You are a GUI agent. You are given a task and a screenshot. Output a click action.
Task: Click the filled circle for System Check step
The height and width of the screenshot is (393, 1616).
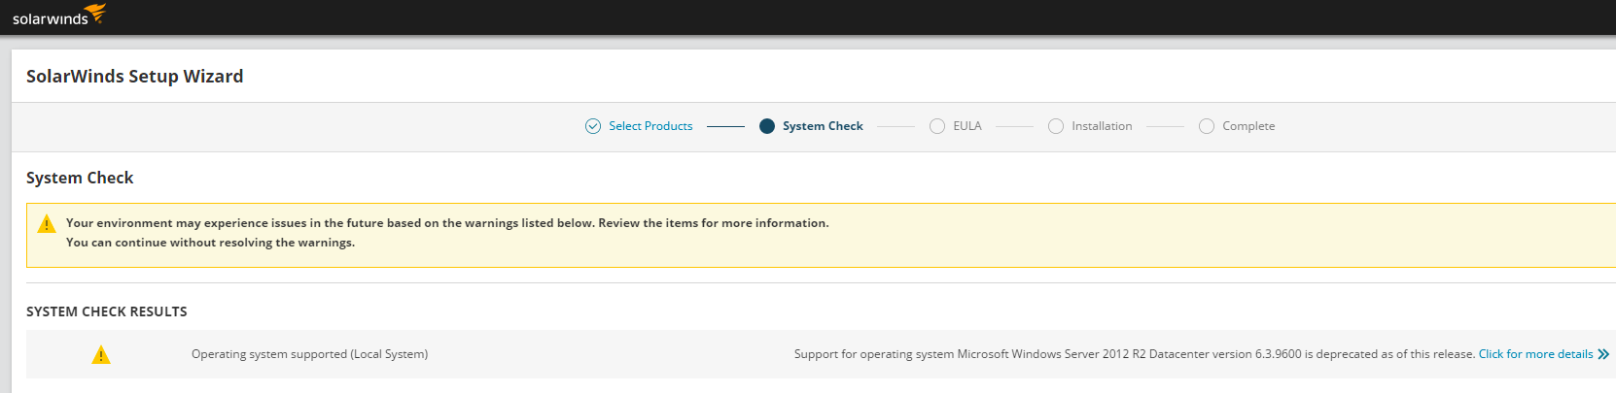(767, 126)
